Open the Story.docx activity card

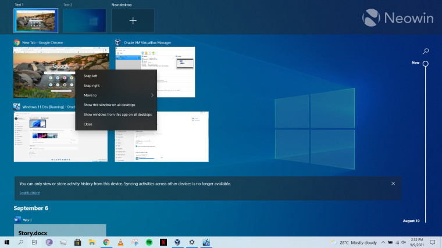(x=60, y=230)
